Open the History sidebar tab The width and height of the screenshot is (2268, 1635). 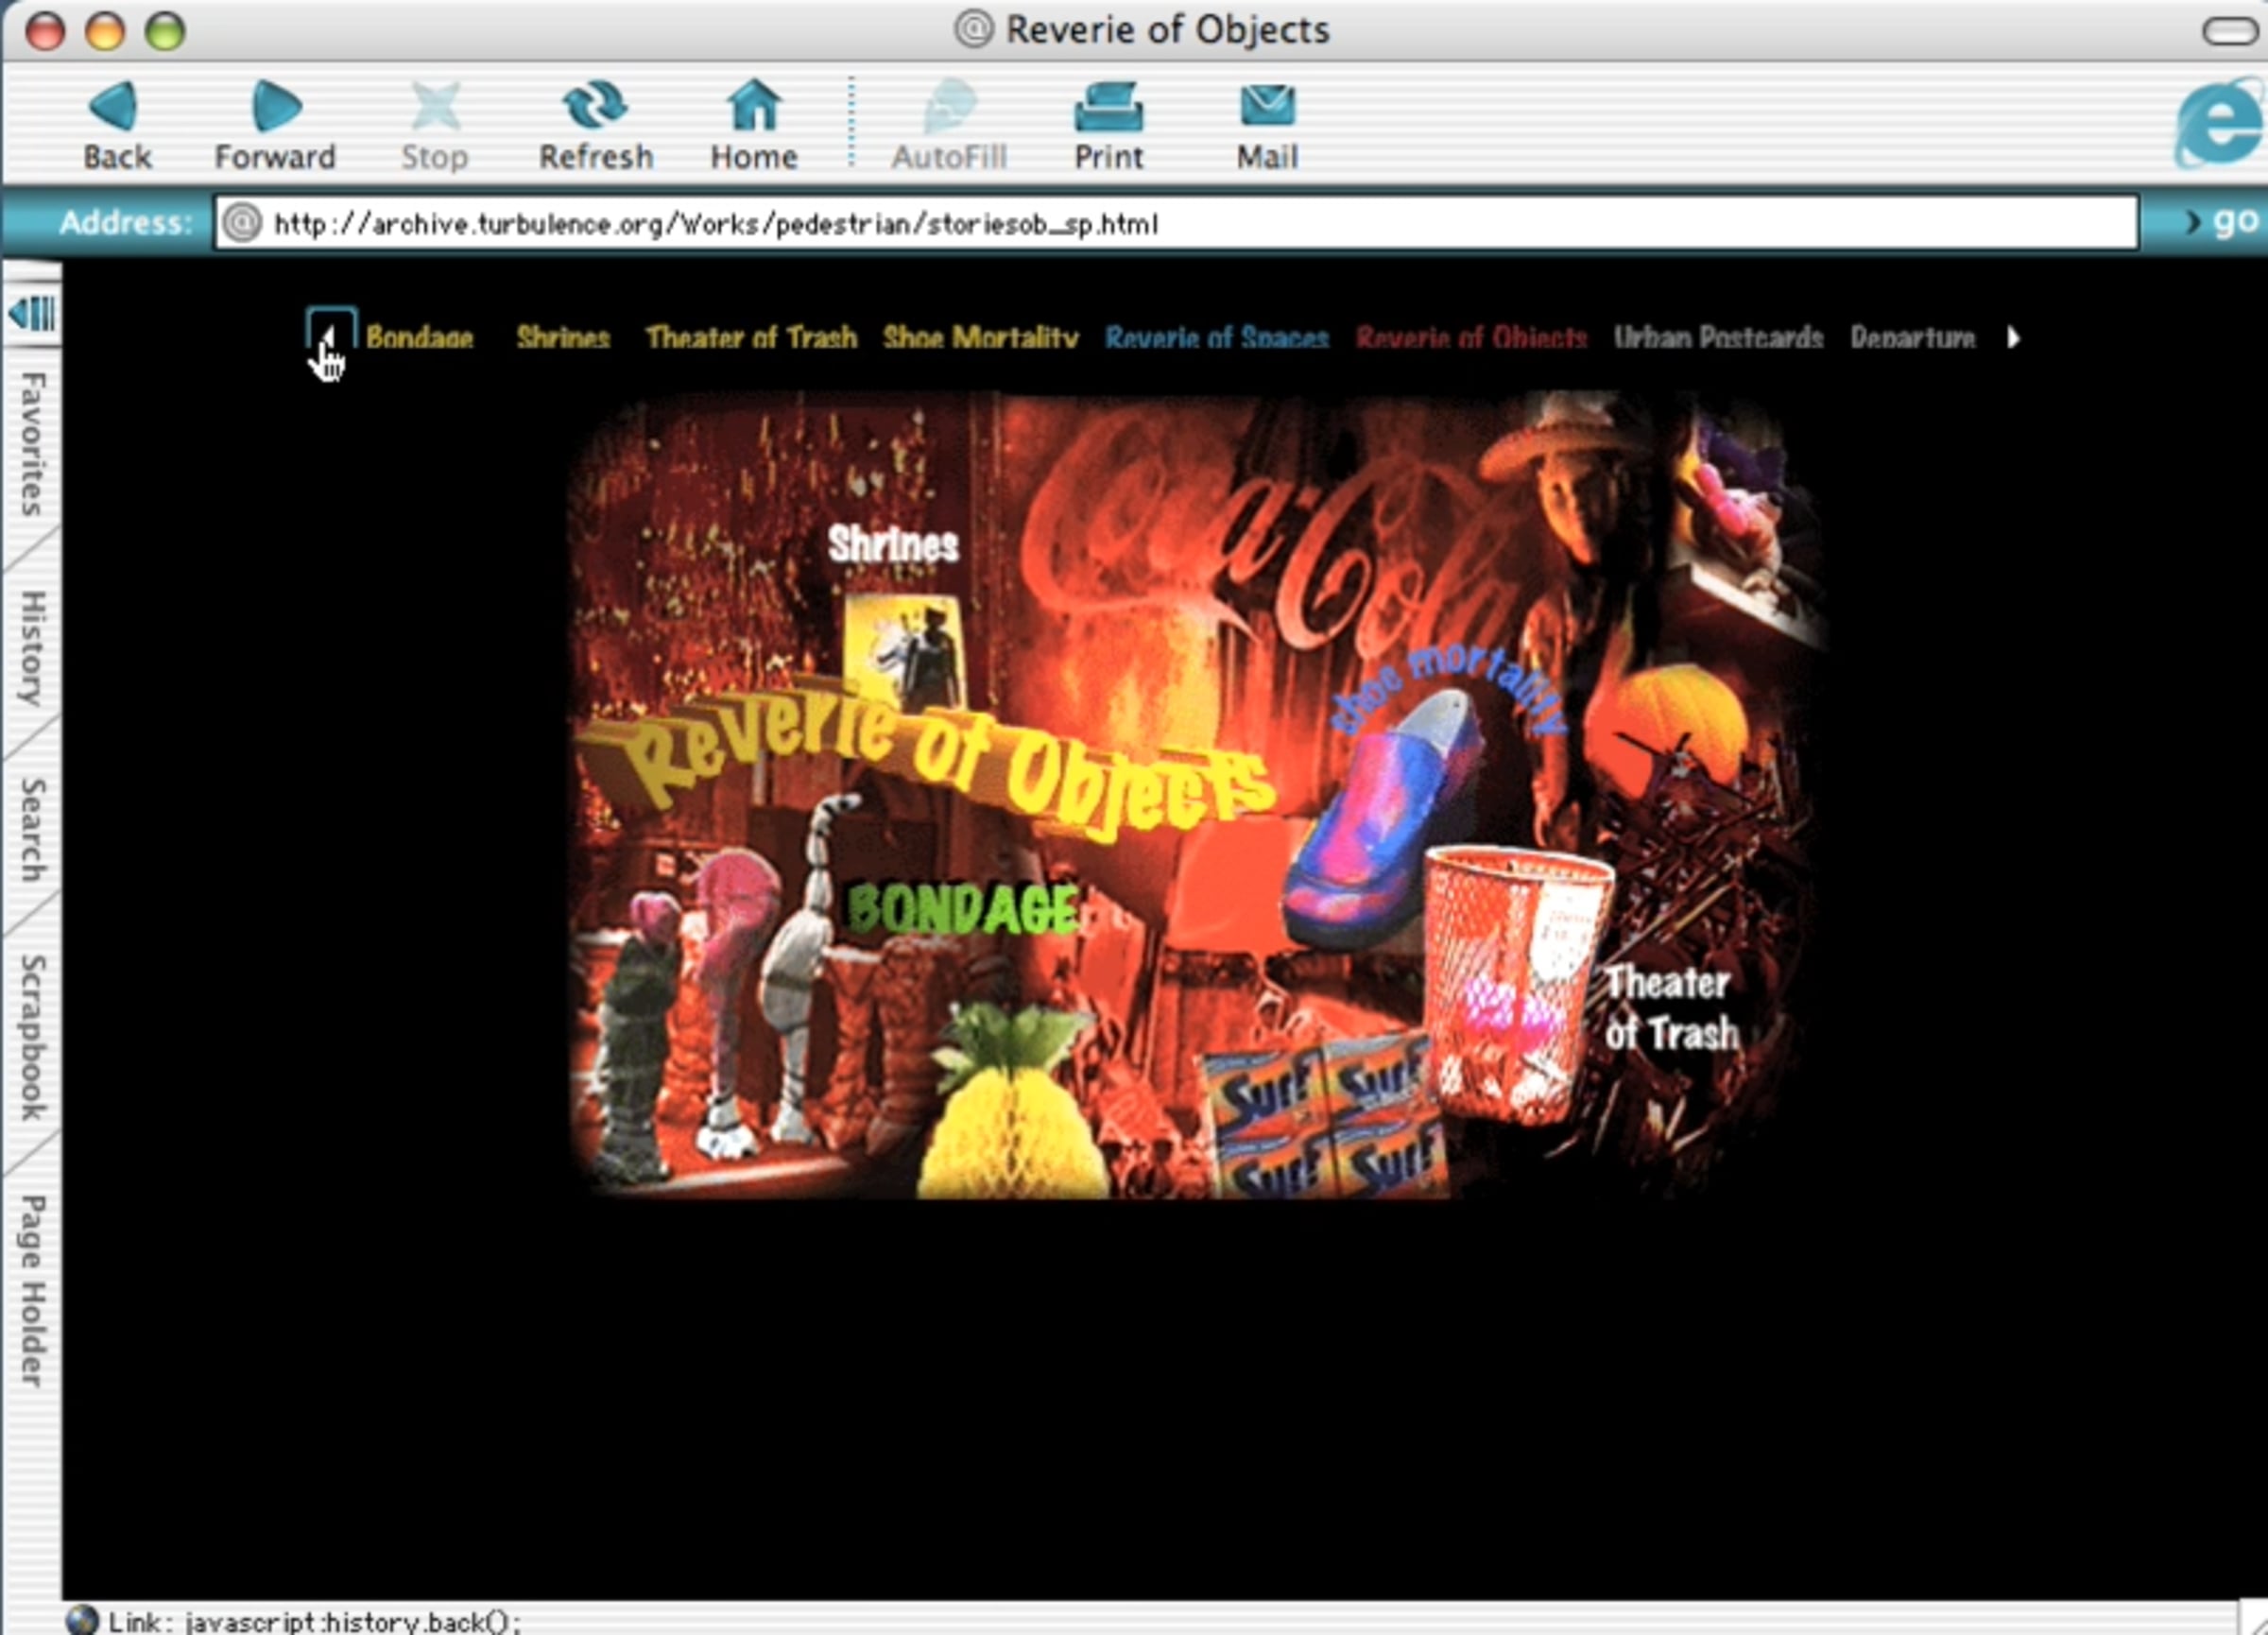33,649
